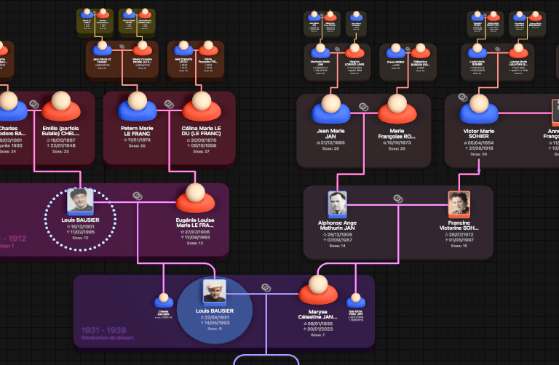This screenshot has height=365, width=559.
Task: Click Jean Marie LE FRANC ancestor avatar
Action: [x=103, y=48]
